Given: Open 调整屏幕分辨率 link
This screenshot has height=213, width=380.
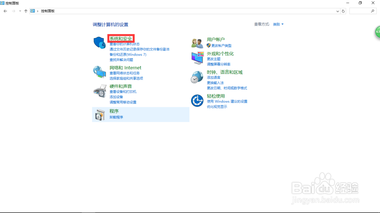Looking at the screenshot, I should pyautogui.click(x=218, y=64).
